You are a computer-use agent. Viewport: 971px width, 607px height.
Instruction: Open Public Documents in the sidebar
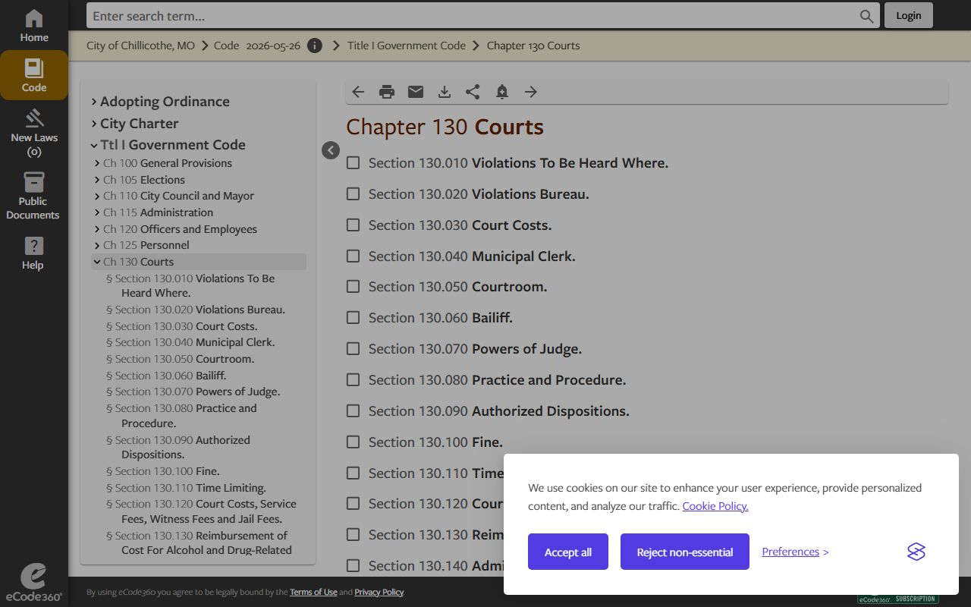coord(34,196)
